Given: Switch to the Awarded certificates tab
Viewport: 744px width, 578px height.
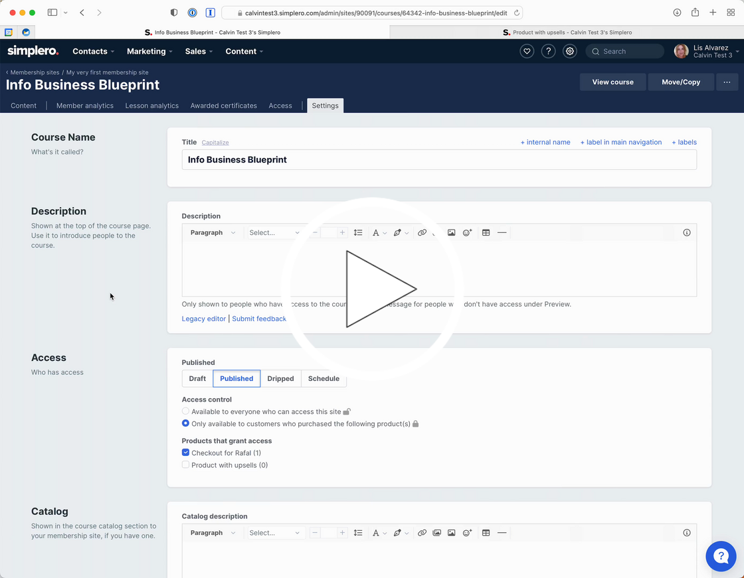Looking at the screenshot, I should click(x=223, y=106).
